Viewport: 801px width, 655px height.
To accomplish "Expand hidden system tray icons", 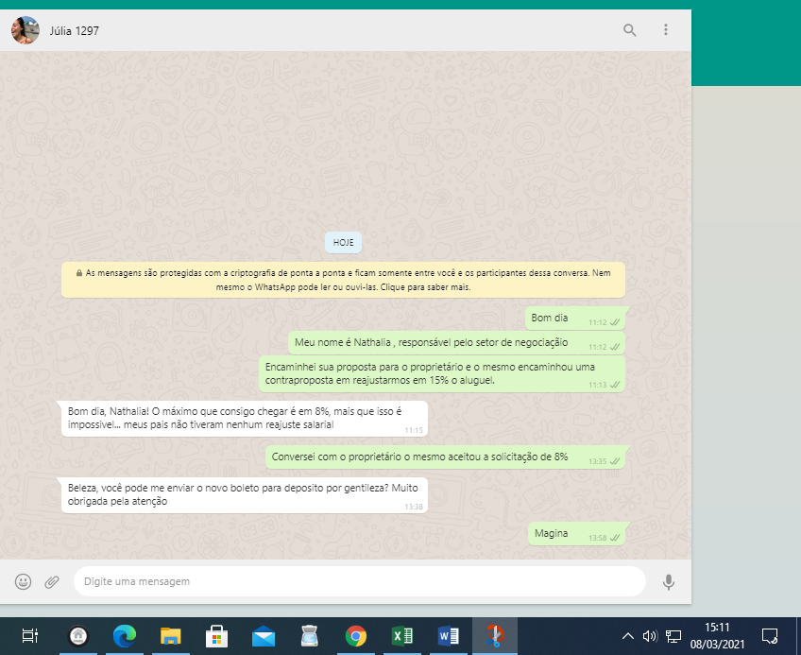I will [x=627, y=636].
